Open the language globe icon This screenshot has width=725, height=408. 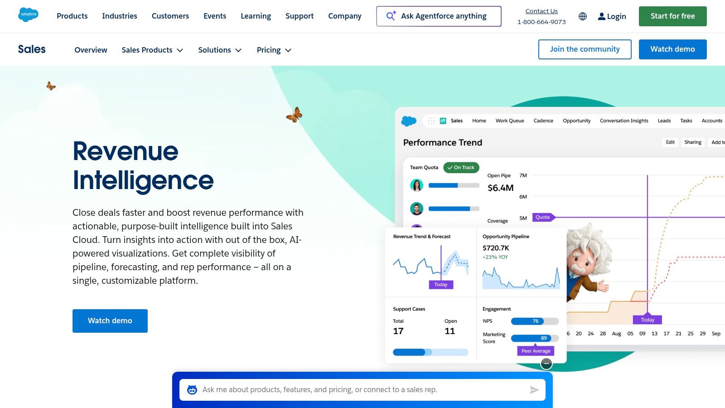click(583, 16)
